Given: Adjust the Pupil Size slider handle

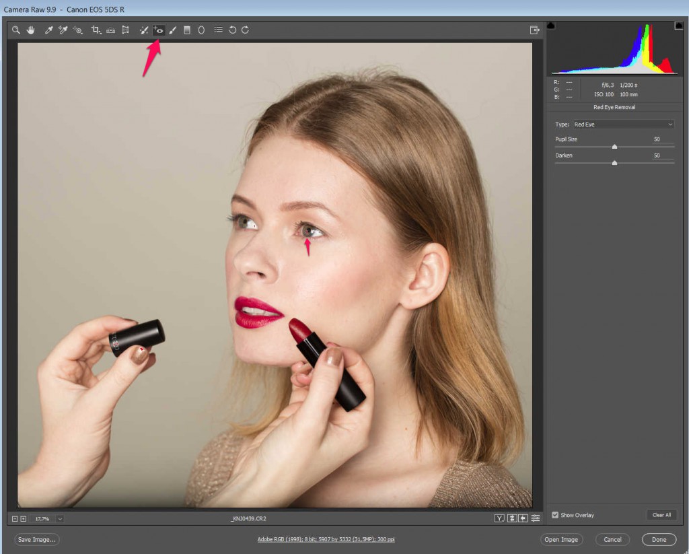Looking at the screenshot, I should pos(614,146).
